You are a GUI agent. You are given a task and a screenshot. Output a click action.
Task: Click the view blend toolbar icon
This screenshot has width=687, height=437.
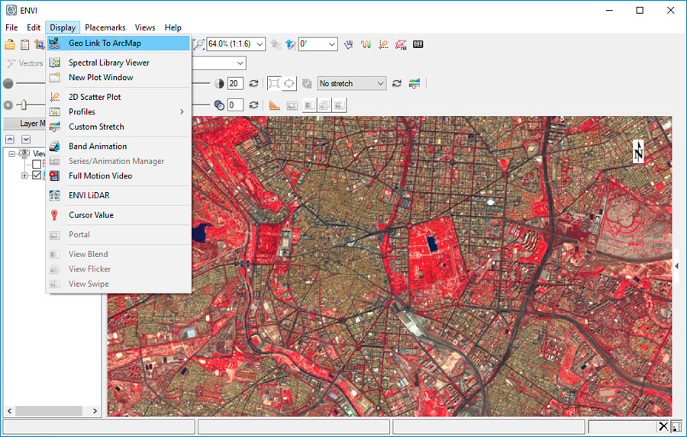309,105
